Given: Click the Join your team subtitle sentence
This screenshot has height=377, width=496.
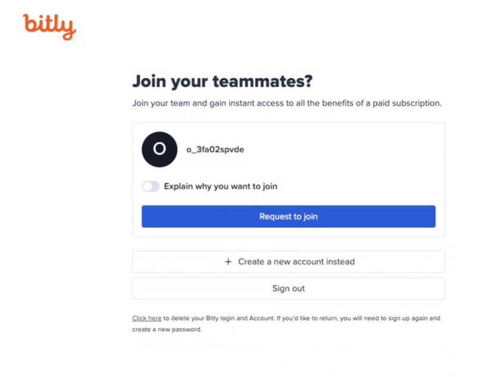Looking at the screenshot, I should 287,103.
